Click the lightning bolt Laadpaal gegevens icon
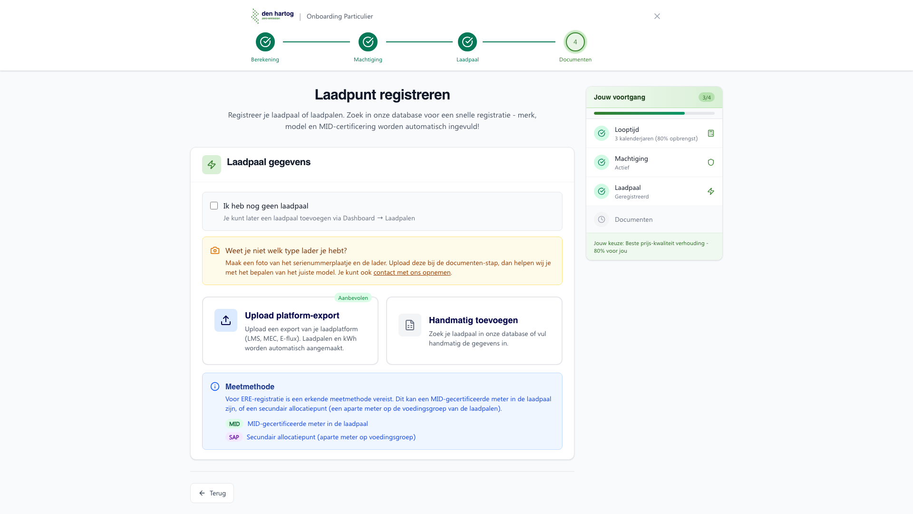 click(x=212, y=165)
